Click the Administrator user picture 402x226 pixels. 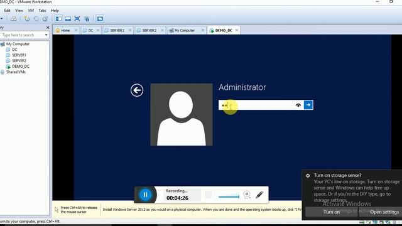182,114
